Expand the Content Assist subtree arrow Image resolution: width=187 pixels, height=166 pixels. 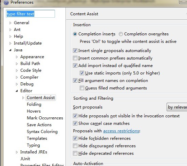(x=23, y=98)
